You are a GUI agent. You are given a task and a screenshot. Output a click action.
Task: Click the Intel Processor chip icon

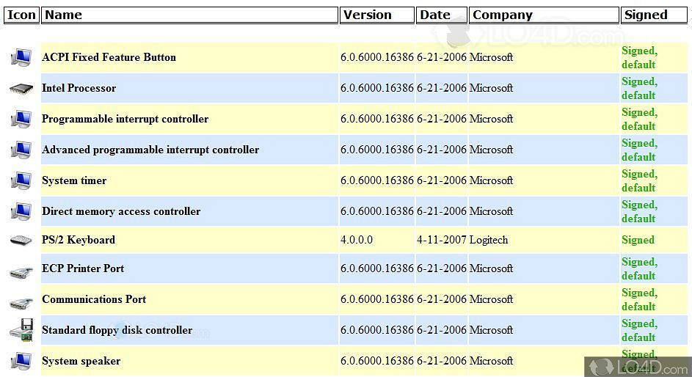tap(21, 88)
